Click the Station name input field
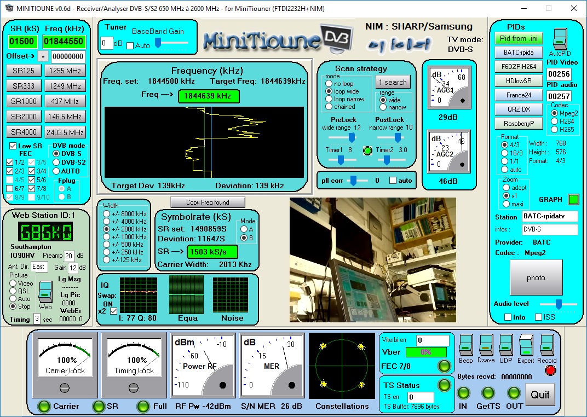Viewport: 587px width, 417px height. 549,217
